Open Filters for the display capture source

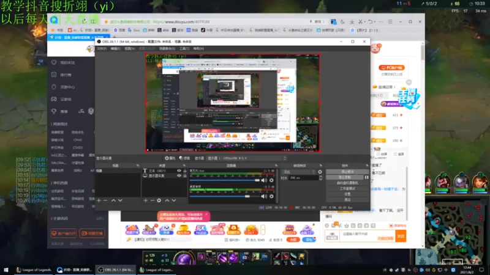[x=184, y=158]
